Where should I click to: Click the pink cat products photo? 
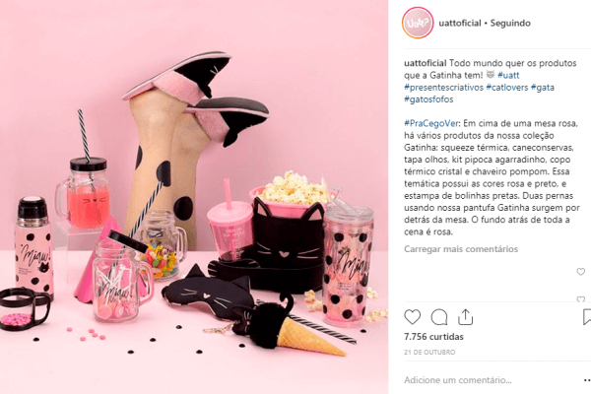point(194,197)
